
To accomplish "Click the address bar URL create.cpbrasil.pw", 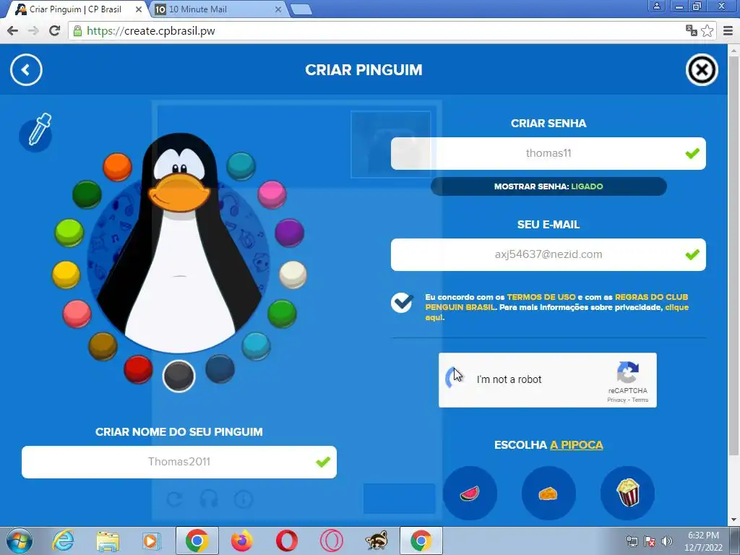I will (151, 31).
